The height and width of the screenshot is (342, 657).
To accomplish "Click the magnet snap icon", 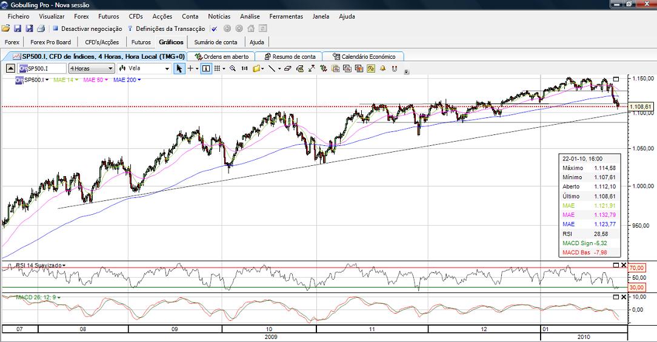I will pos(395,68).
